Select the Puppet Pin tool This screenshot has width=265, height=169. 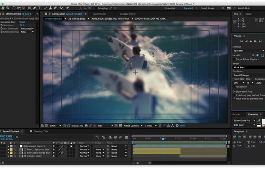click(x=68, y=8)
